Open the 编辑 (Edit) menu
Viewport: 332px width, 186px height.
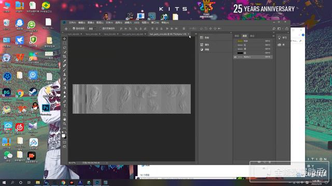(81, 23)
